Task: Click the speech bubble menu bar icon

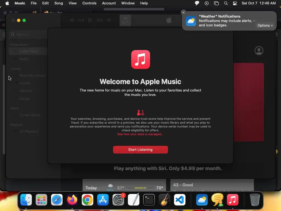Action: click(x=197, y=3)
